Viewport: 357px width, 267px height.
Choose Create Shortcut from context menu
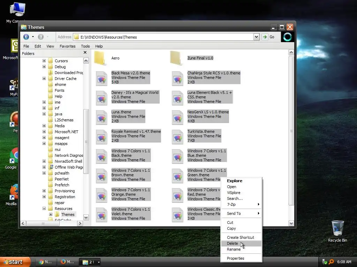pos(241,237)
